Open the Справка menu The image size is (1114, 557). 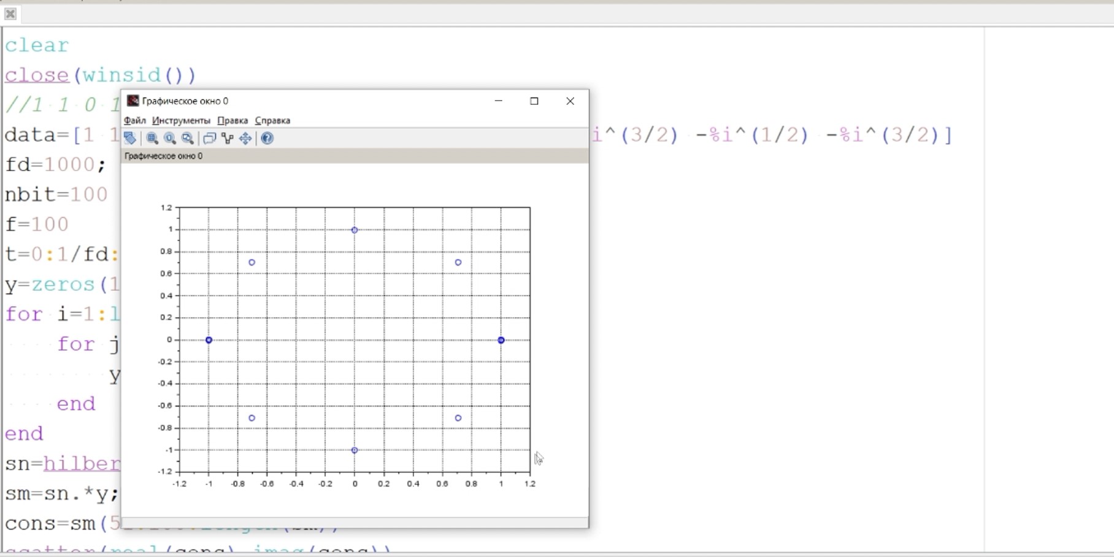(x=272, y=120)
